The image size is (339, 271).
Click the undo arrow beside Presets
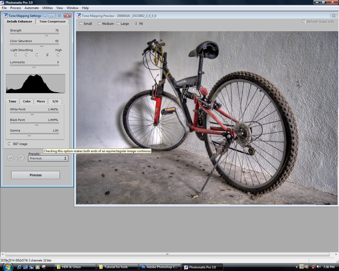10,158
